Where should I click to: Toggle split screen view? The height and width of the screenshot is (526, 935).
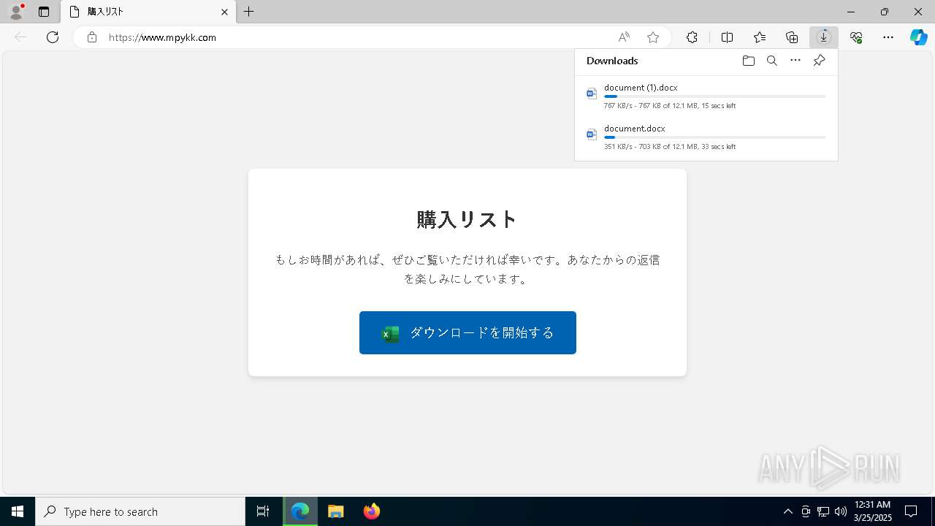tap(728, 37)
